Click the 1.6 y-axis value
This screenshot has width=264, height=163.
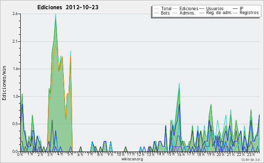tap(15, 69)
